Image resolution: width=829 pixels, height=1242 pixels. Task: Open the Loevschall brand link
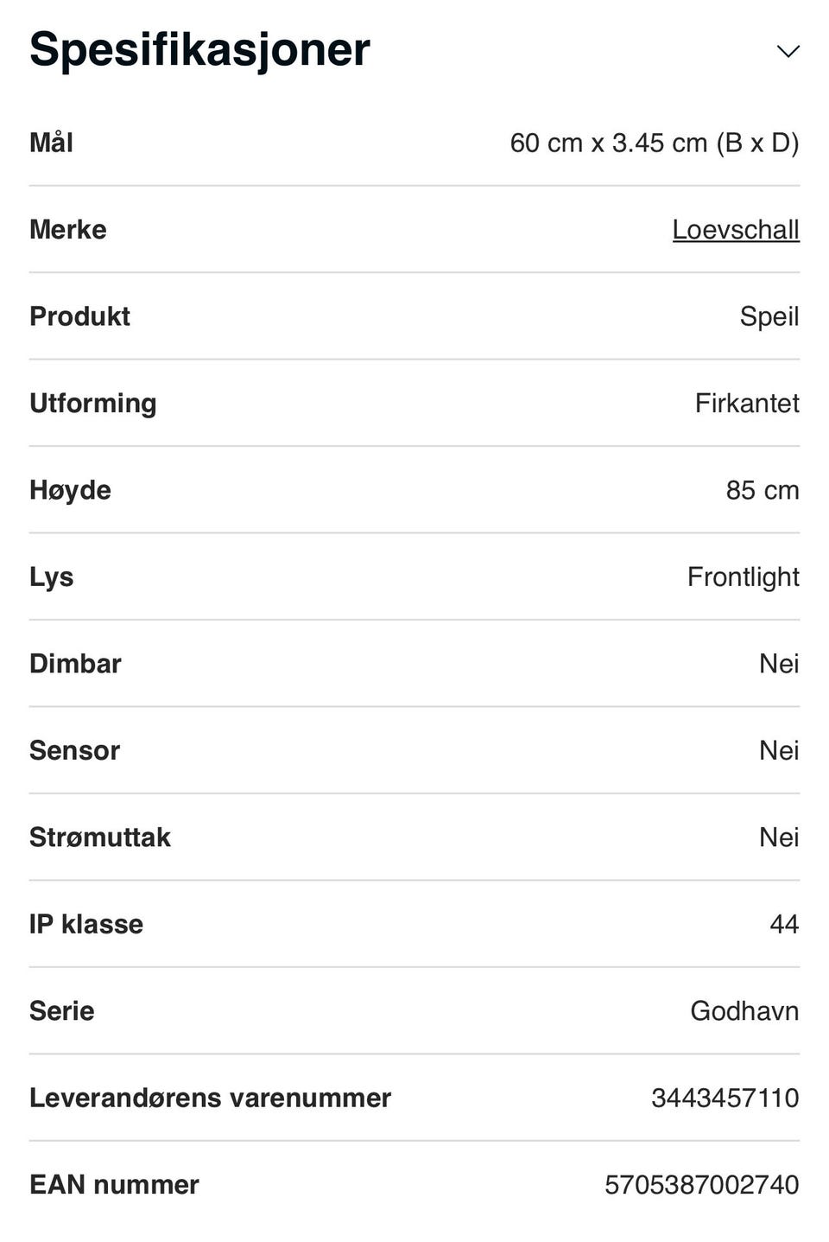pyautogui.click(x=735, y=230)
